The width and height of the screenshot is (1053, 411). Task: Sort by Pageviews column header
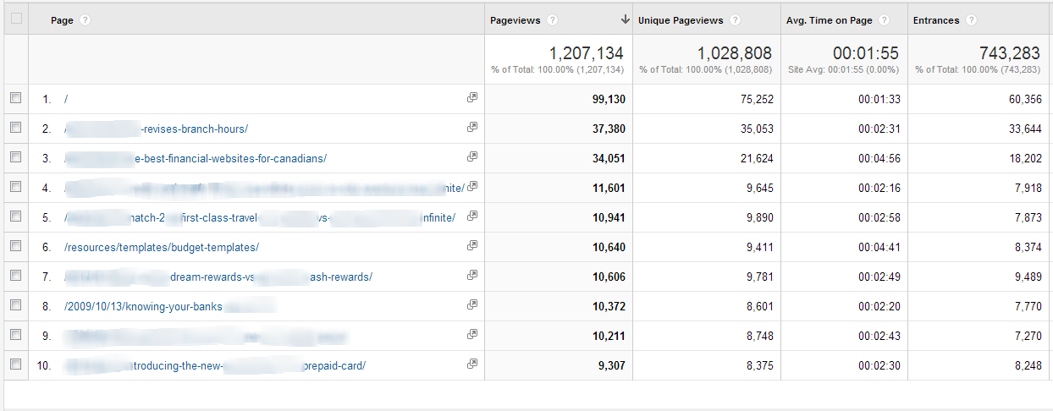pos(516,20)
